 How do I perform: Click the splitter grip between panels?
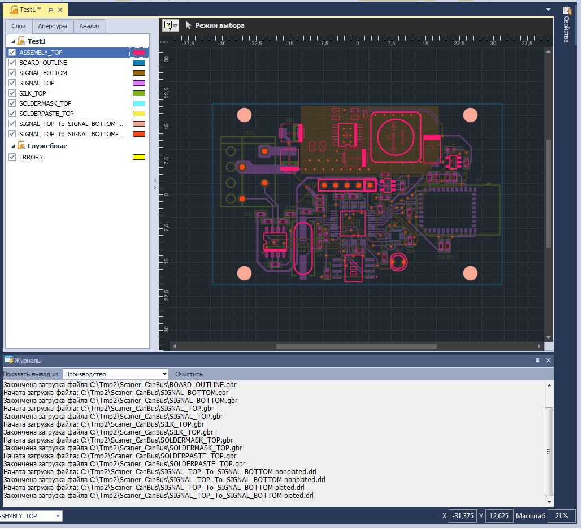click(155, 184)
